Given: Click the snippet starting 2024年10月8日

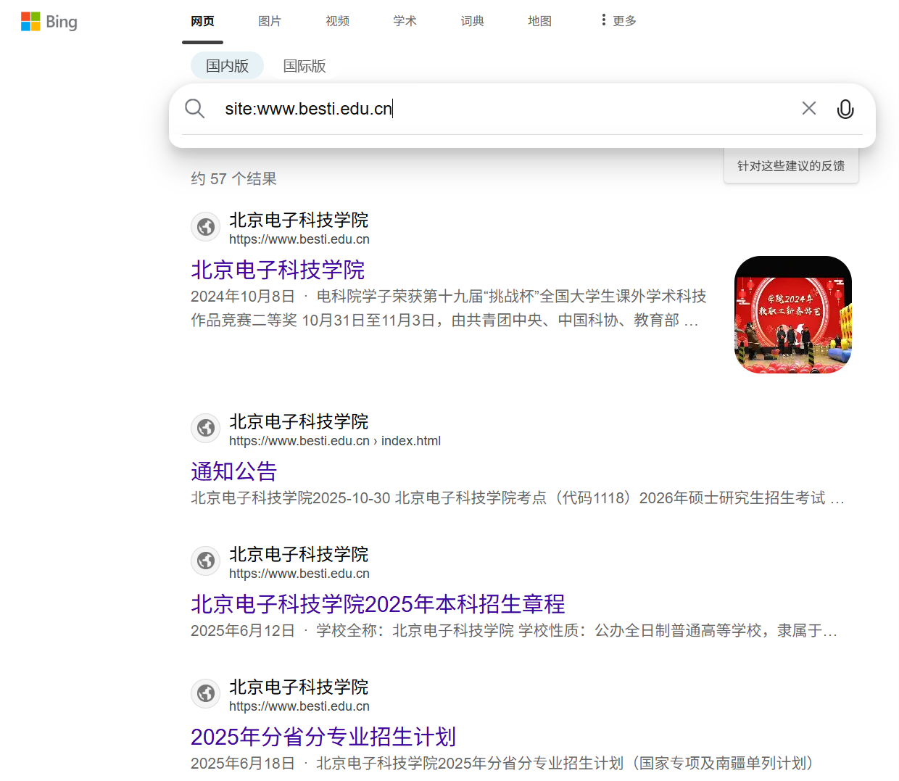Looking at the screenshot, I should click(x=449, y=308).
